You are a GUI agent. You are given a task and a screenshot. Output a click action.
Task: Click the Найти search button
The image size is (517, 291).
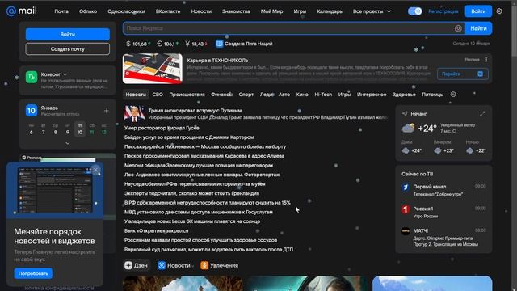pos(478,28)
